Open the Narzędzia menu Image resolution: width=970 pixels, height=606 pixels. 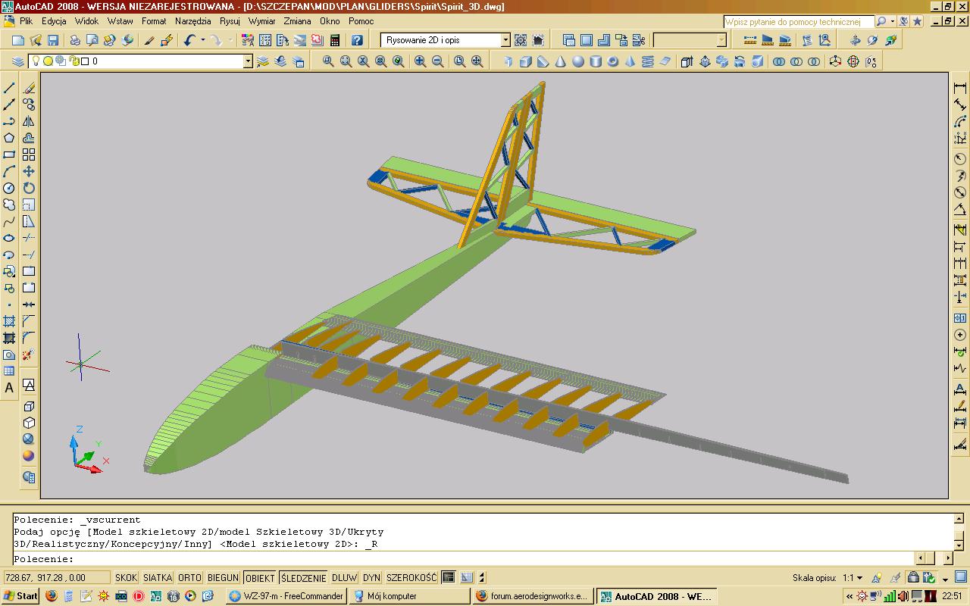192,21
